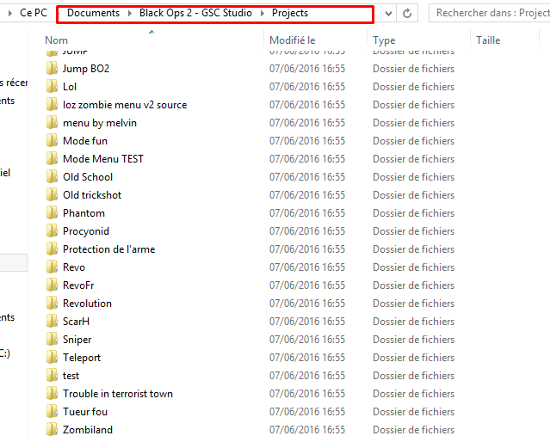550x448 pixels.
Task: Select the Sniper folder icon
Action: [x=52, y=340]
